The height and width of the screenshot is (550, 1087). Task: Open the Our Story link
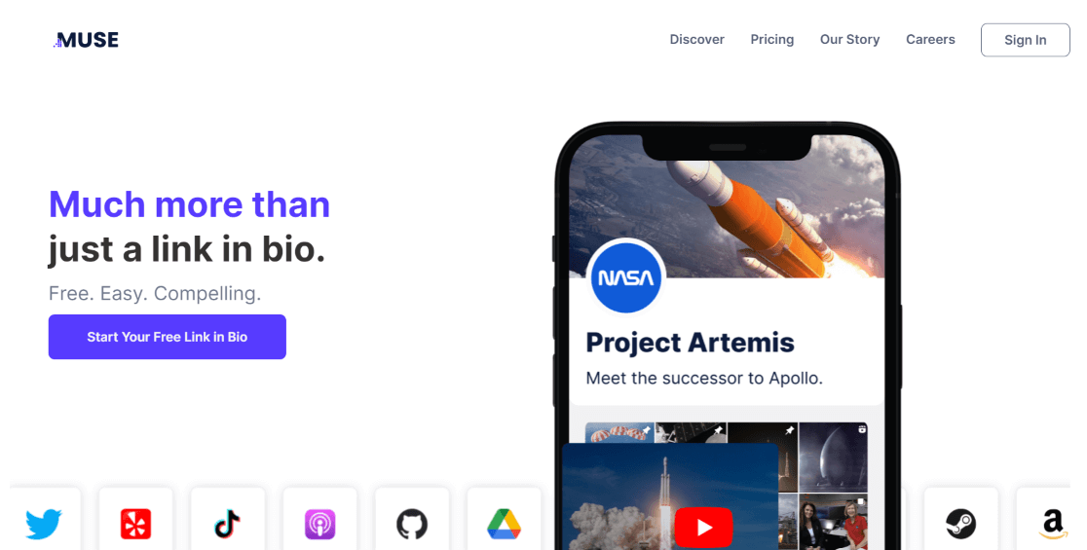(x=849, y=40)
